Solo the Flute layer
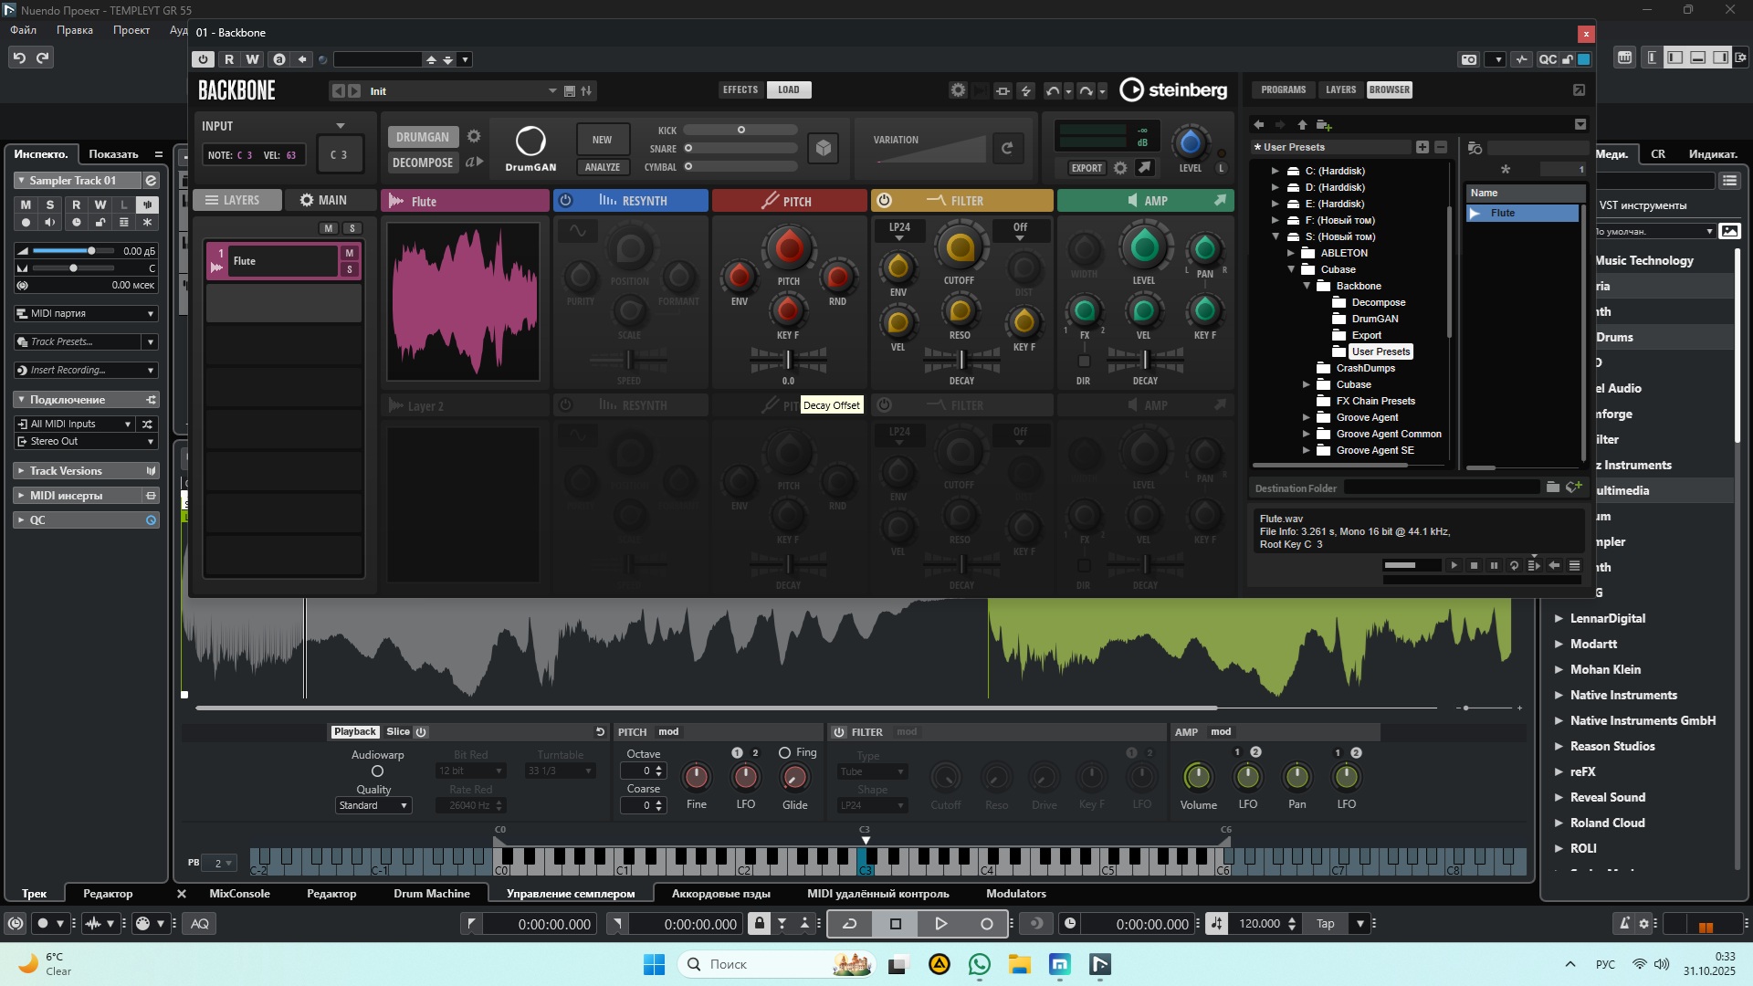1753x986 pixels. click(x=349, y=269)
